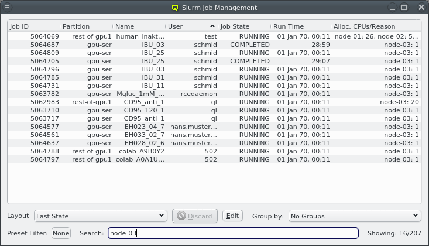Click the Preset Filter None button

click(x=61, y=233)
